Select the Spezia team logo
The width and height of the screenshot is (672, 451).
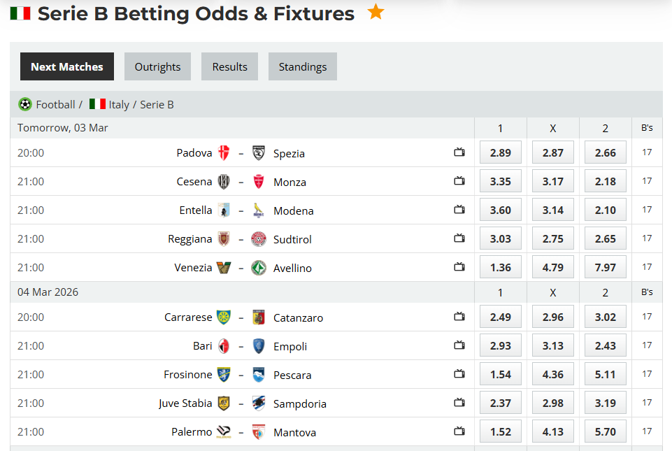tap(258, 152)
